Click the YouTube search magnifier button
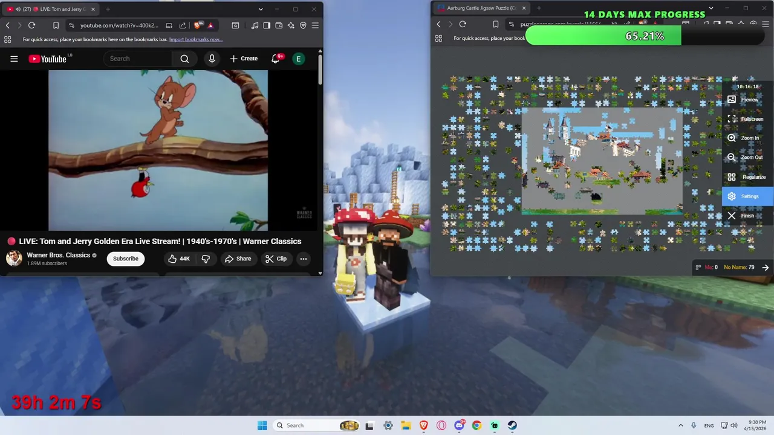 [x=184, y=59]
